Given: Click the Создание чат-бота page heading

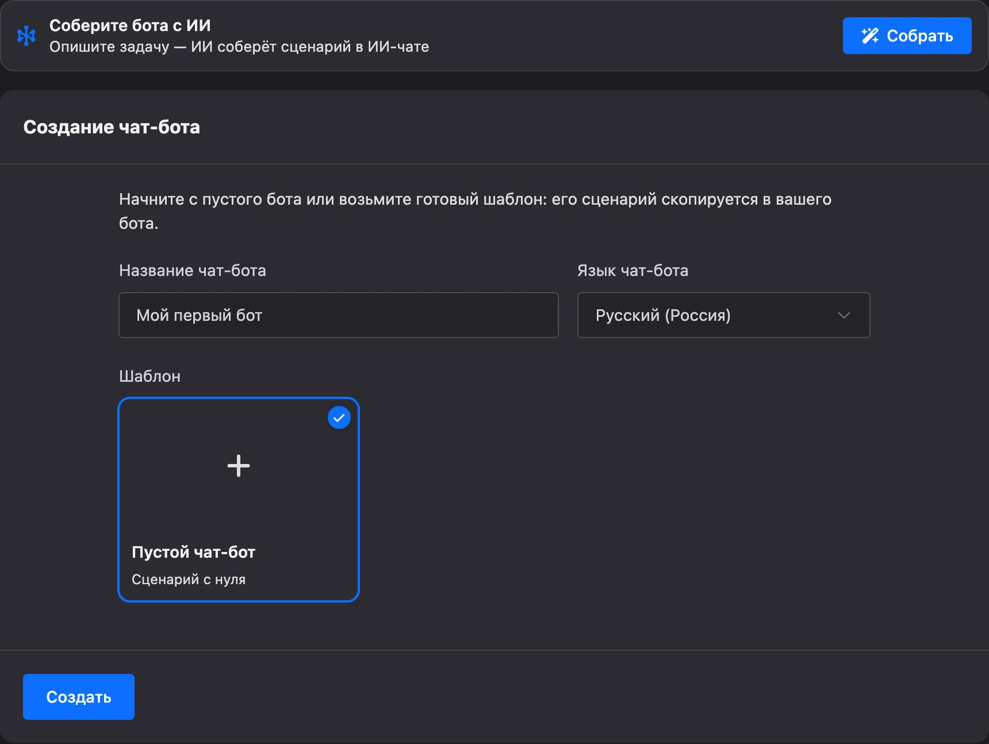Looking at the screenshot, I should click(x=112, y=127).
